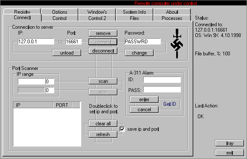The image size is (247, 159).
Task: Show the System Info tab
Action: coord(135,12)
